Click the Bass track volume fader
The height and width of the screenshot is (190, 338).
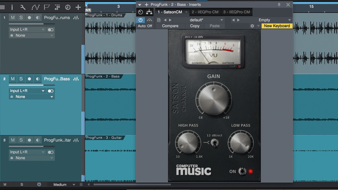(32, 85)
